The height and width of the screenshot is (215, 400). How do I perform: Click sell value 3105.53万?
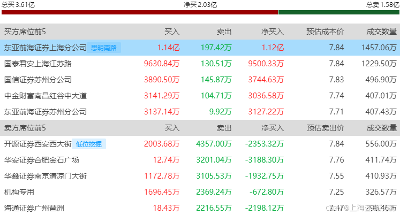214,176
